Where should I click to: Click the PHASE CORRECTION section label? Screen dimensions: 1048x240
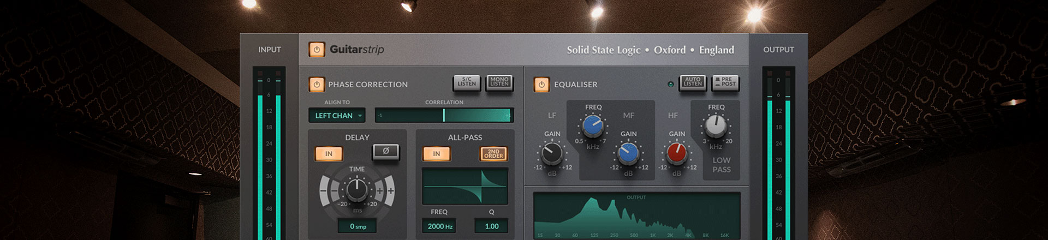(x=368, y=85)
